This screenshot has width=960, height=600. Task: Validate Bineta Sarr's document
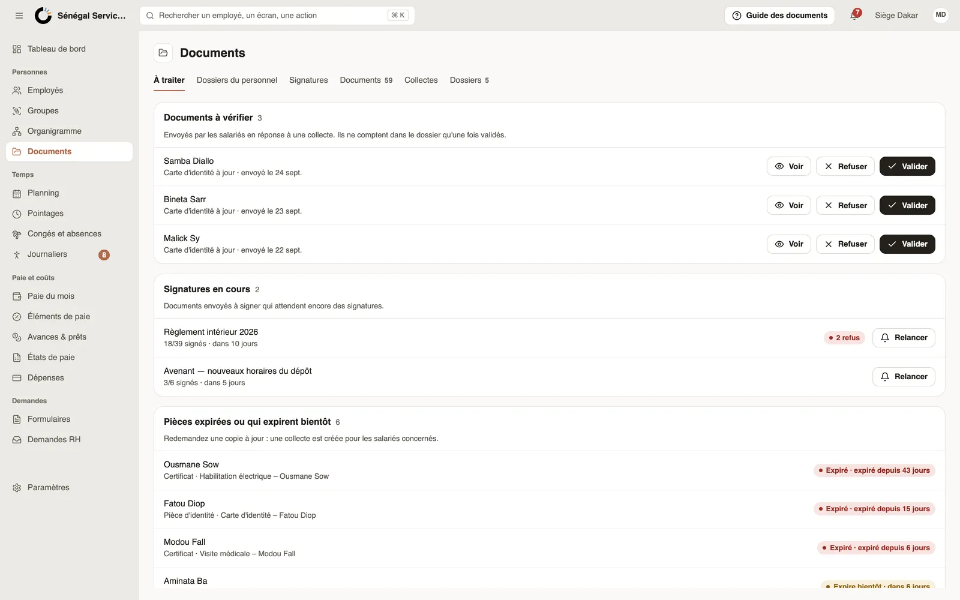click(907, 205)
